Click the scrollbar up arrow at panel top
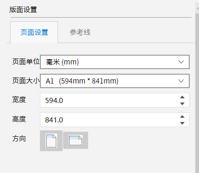199x173 pixels. coord(198,8)
